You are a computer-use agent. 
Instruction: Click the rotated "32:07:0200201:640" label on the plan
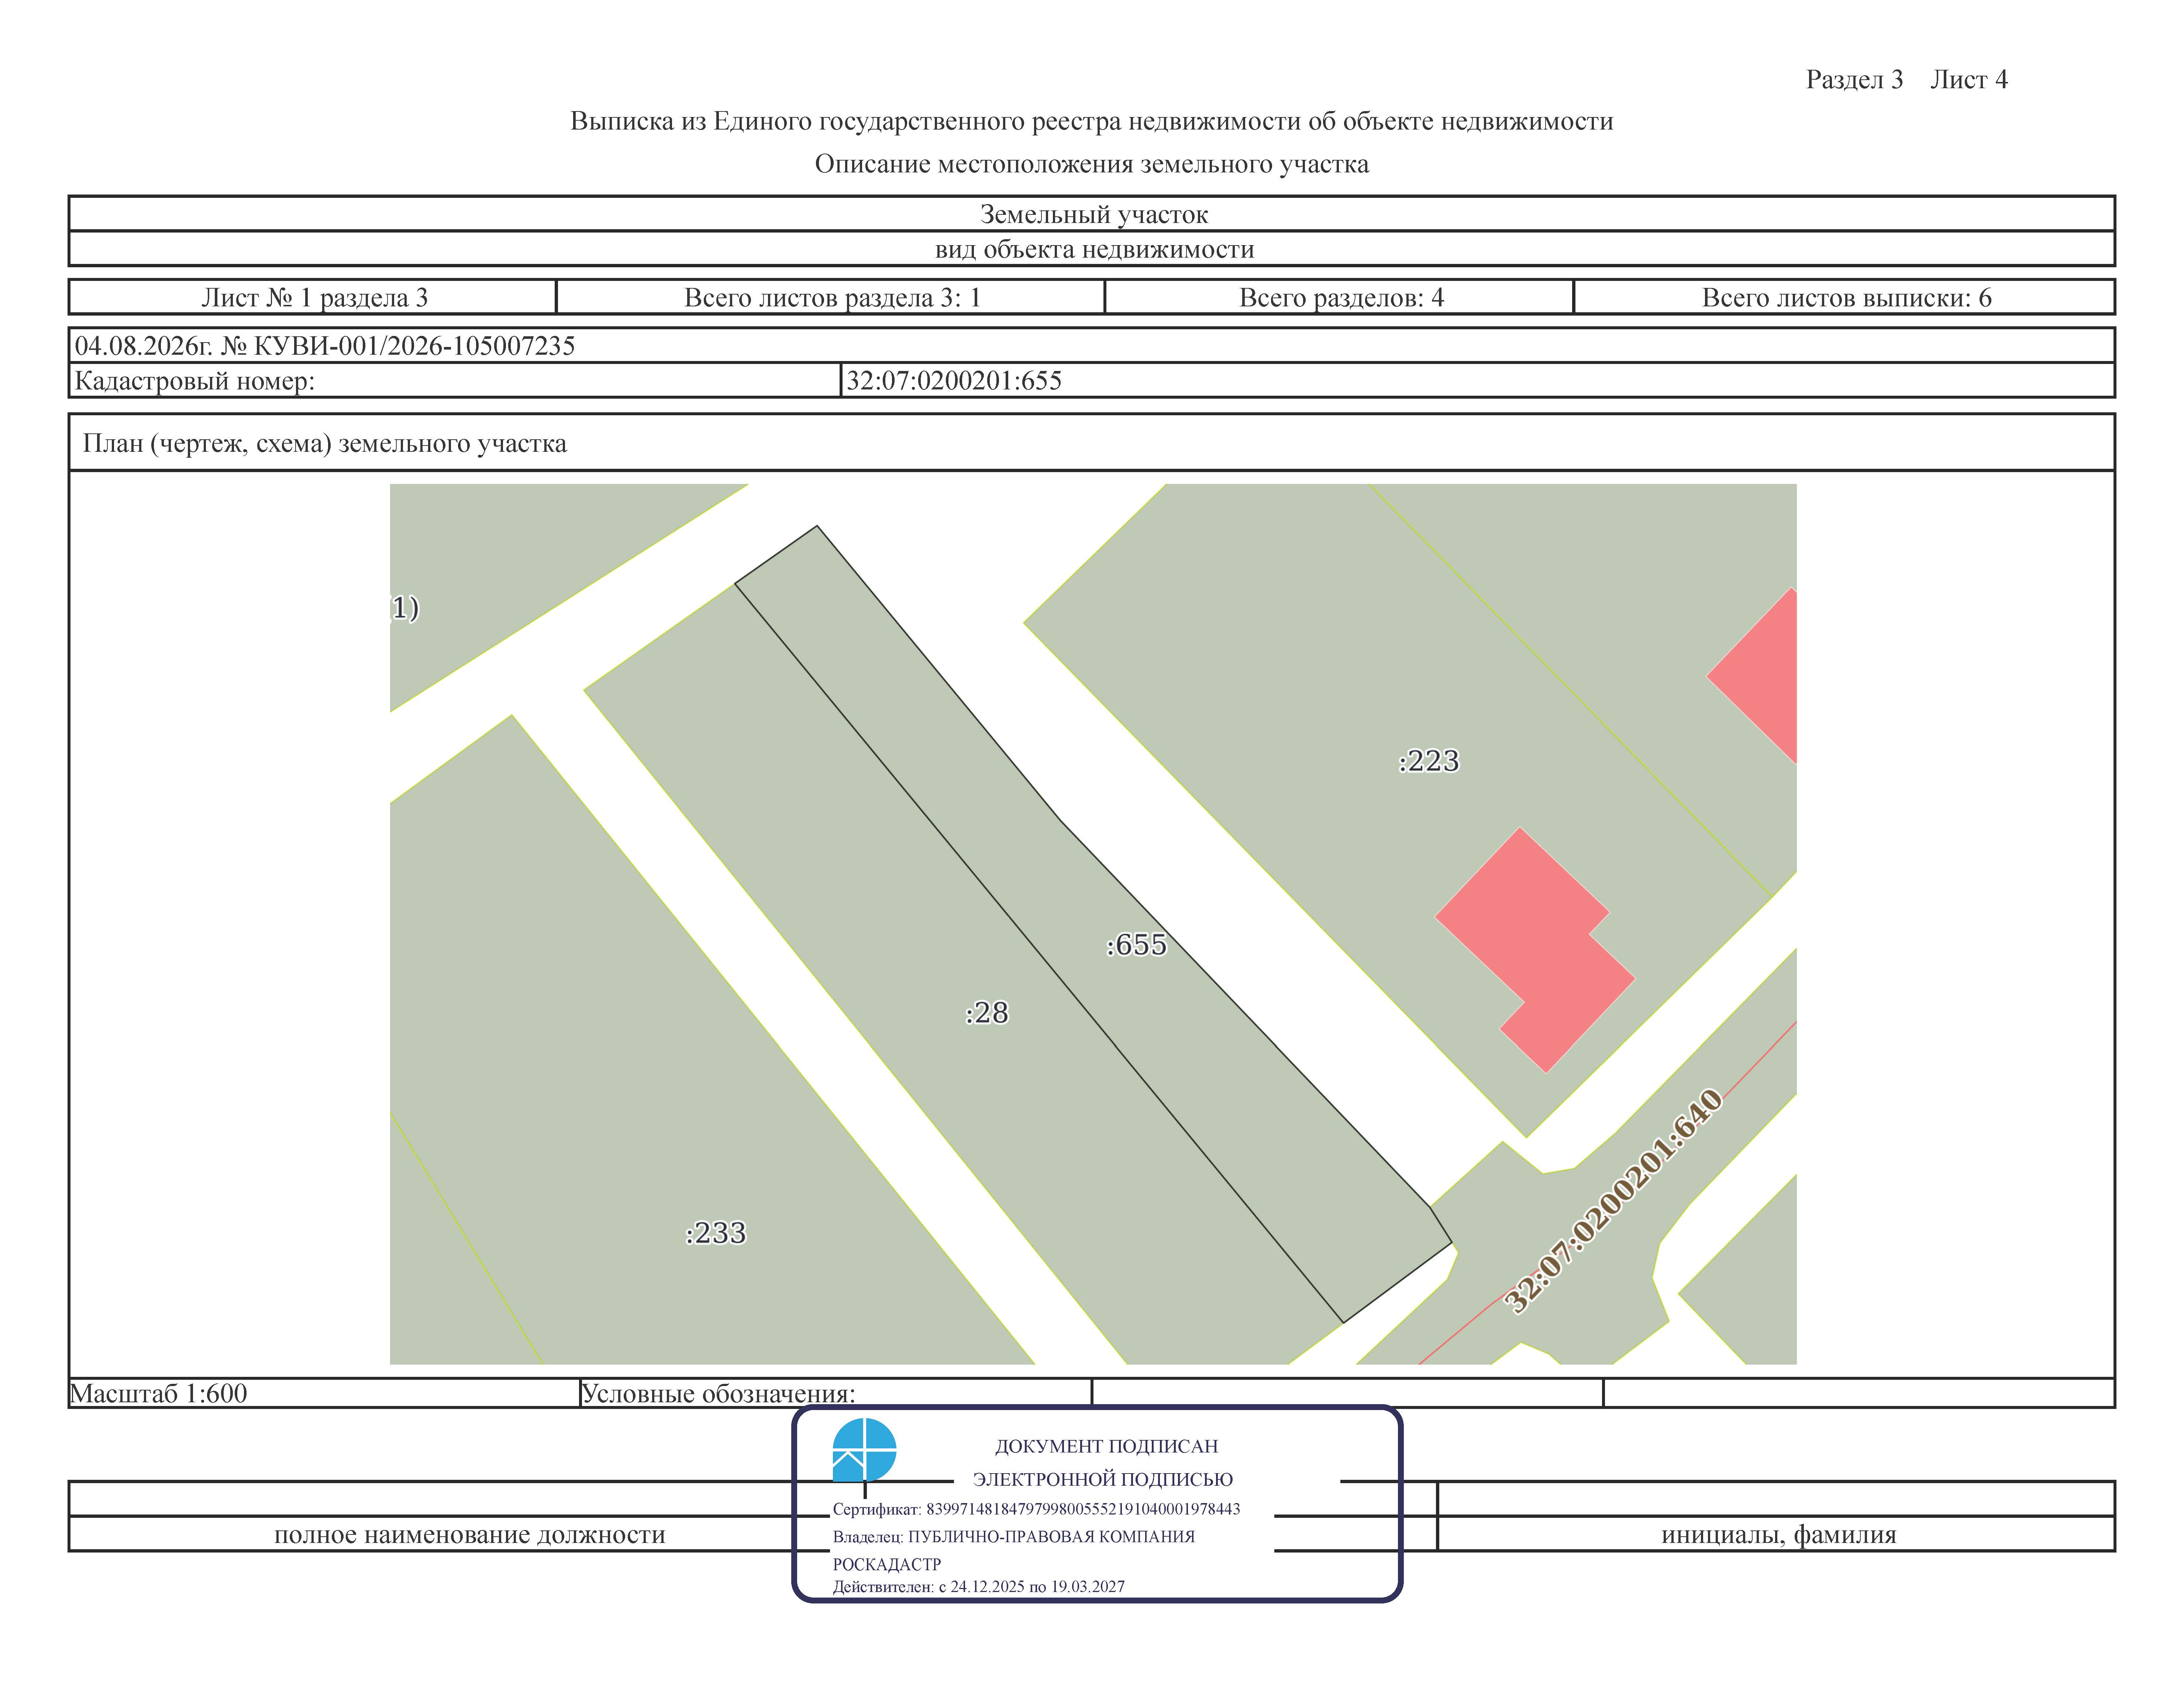point(1614,1200)
